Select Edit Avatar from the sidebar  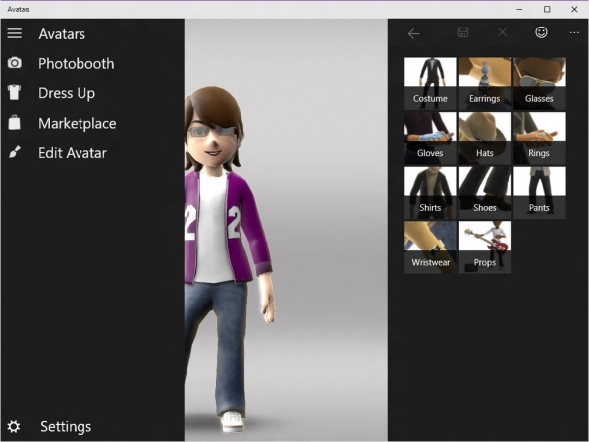coord(73,153)
